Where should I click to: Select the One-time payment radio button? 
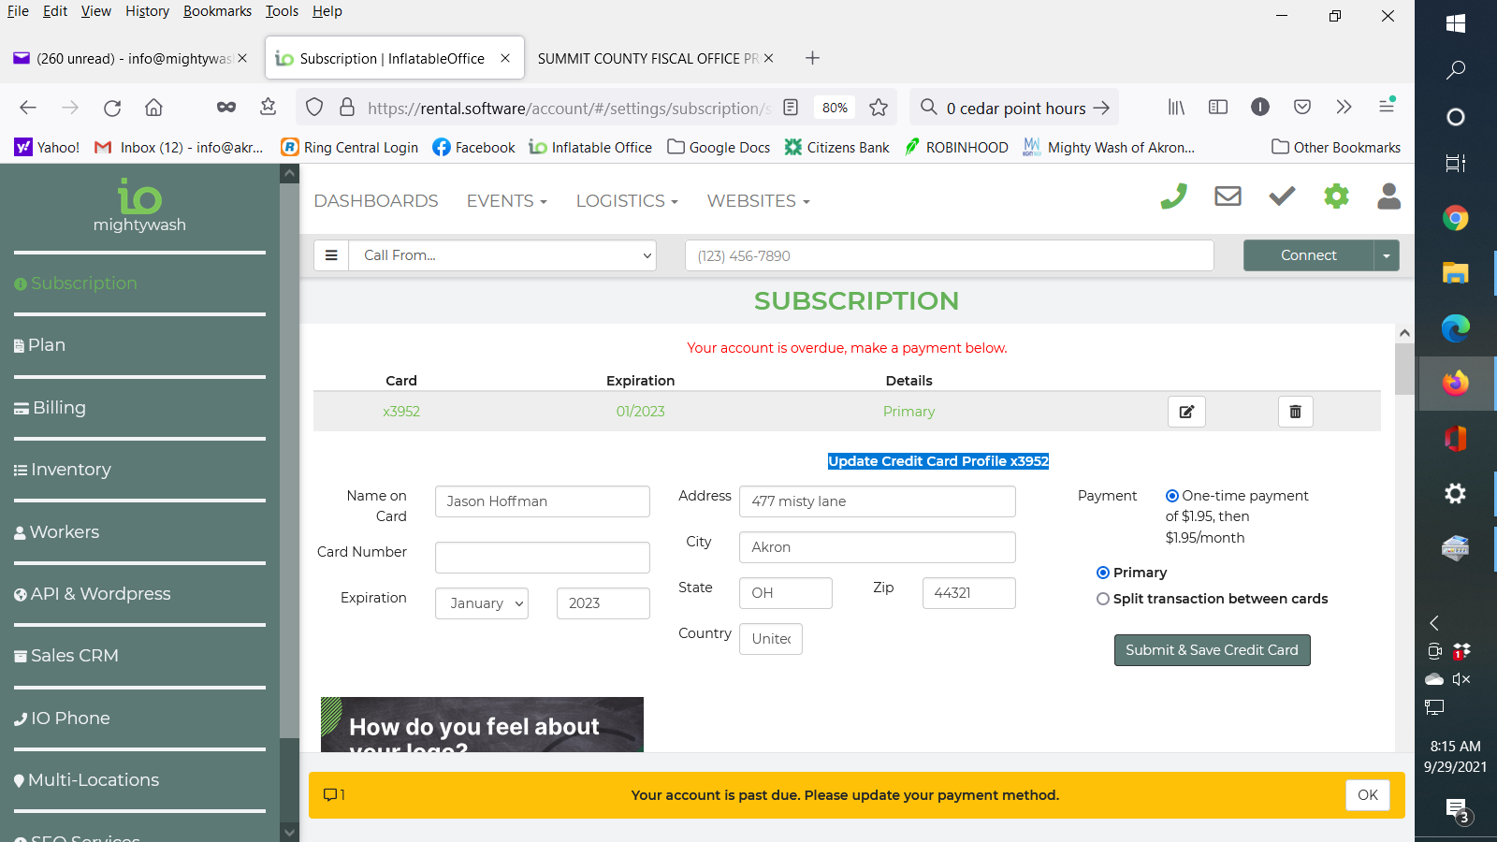click(1172, 496)
